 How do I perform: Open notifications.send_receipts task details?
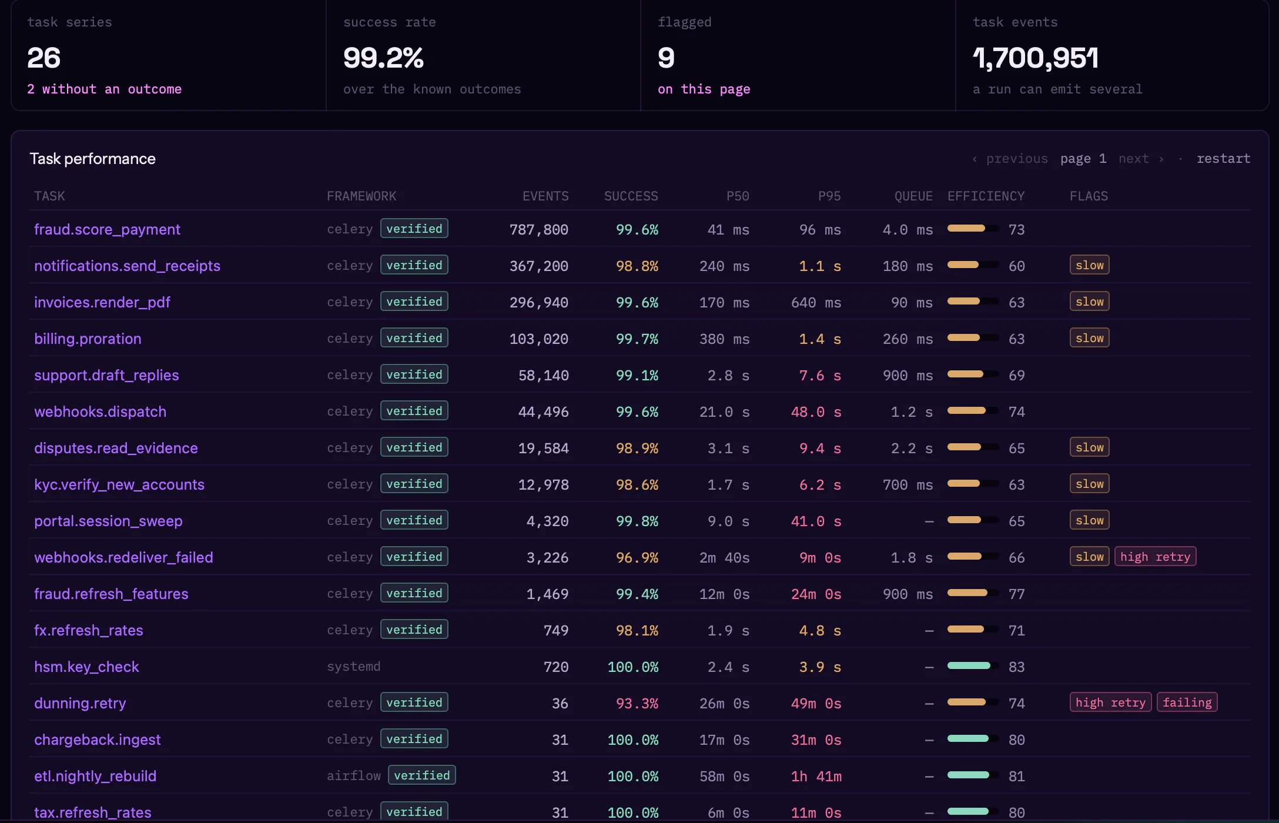coord(127,266)
